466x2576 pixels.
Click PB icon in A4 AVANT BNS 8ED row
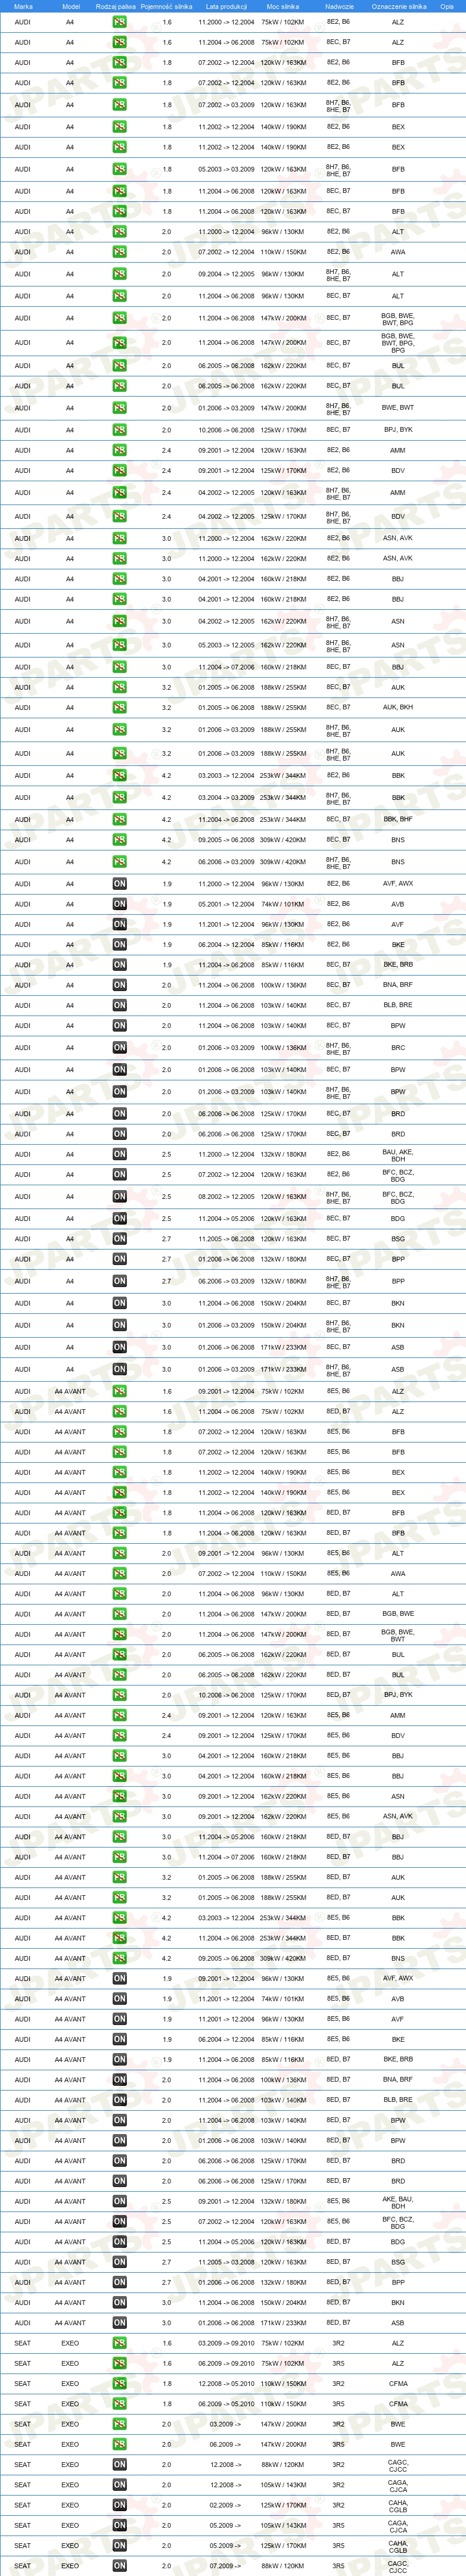click(119, 1958)
